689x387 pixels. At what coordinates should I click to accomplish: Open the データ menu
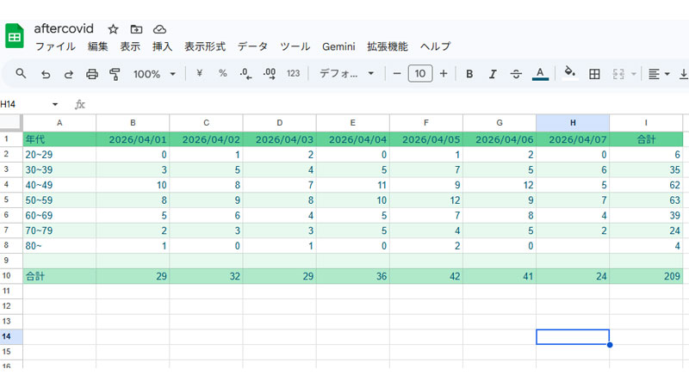click(252, 46)
